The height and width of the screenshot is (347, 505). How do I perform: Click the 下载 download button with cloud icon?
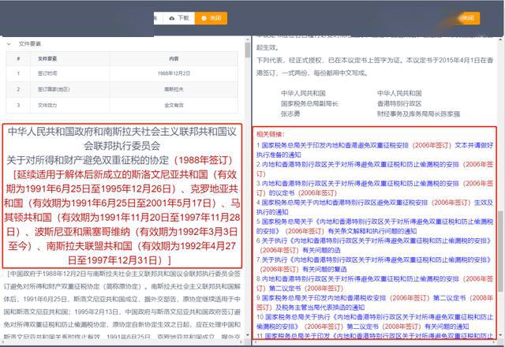(x=179, y=18)
